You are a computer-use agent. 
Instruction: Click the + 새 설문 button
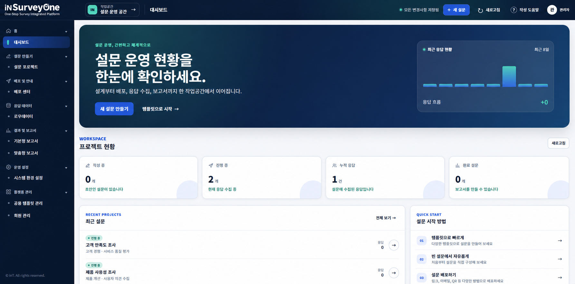(456, 10)
